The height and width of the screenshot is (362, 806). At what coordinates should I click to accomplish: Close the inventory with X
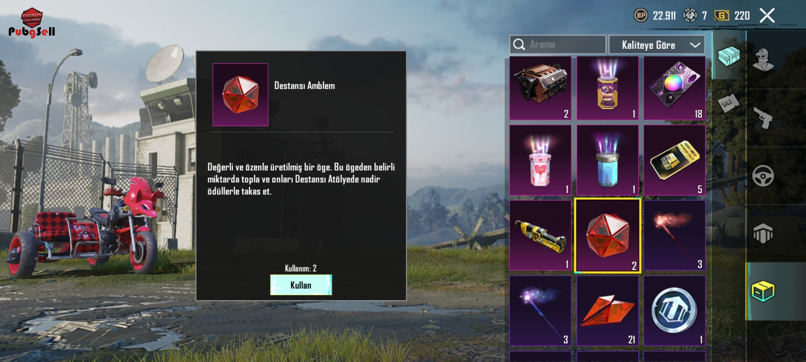tap(767, 15)
